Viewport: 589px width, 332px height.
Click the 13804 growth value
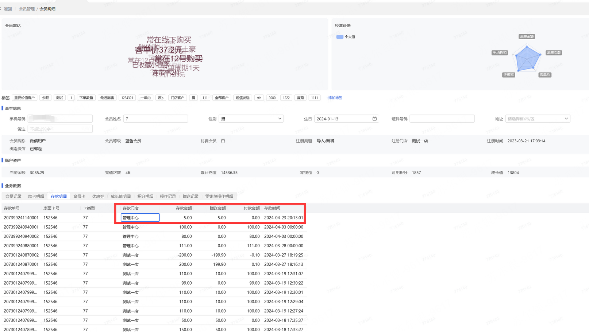click(513, 173)
